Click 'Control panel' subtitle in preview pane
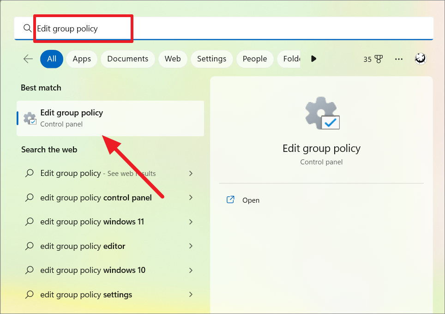Viewport: 445px width, 314px height. coord(321,162)
